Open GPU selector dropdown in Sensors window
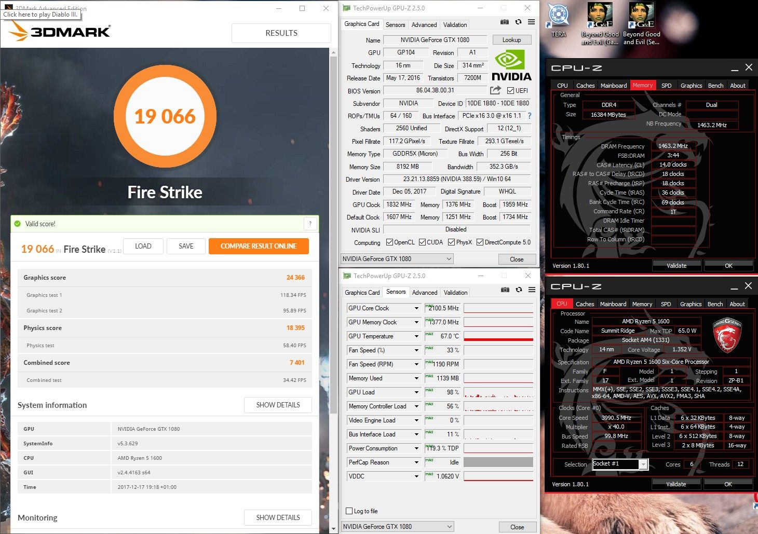The width and height of the screenshot is (758, 534). [x=397, y=526]
